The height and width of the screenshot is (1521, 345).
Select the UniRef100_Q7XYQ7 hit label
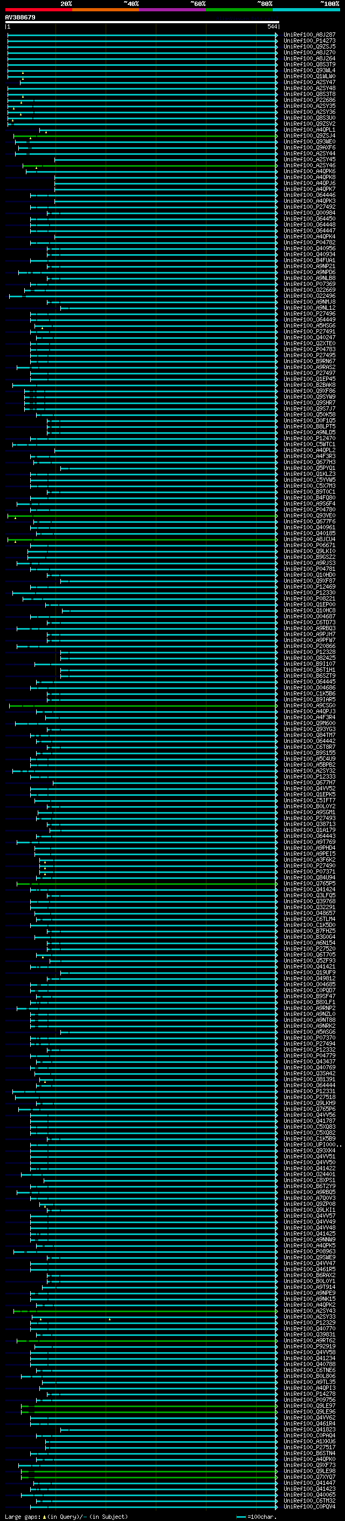pos(309,1477)
